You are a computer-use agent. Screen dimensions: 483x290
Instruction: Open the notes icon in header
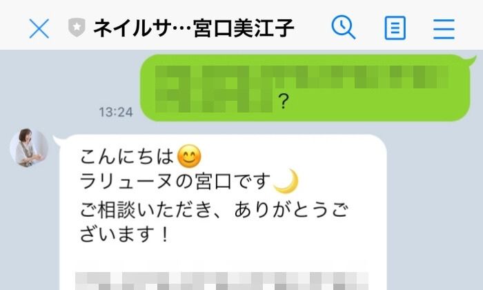click(395, 28)
